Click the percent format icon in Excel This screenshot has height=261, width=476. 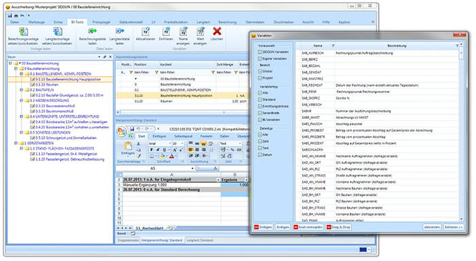pyautogui.click(x=233, y=150)
